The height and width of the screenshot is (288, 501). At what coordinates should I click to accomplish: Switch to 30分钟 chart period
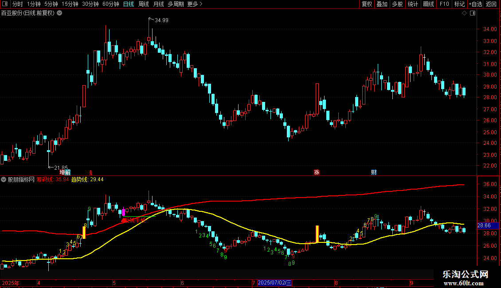click(90, 4)
